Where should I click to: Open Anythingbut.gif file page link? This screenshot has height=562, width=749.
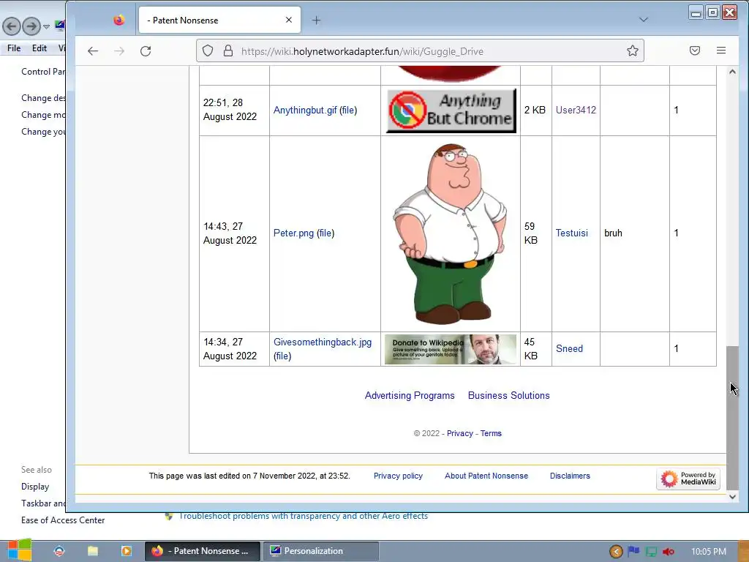coord(305,110)
